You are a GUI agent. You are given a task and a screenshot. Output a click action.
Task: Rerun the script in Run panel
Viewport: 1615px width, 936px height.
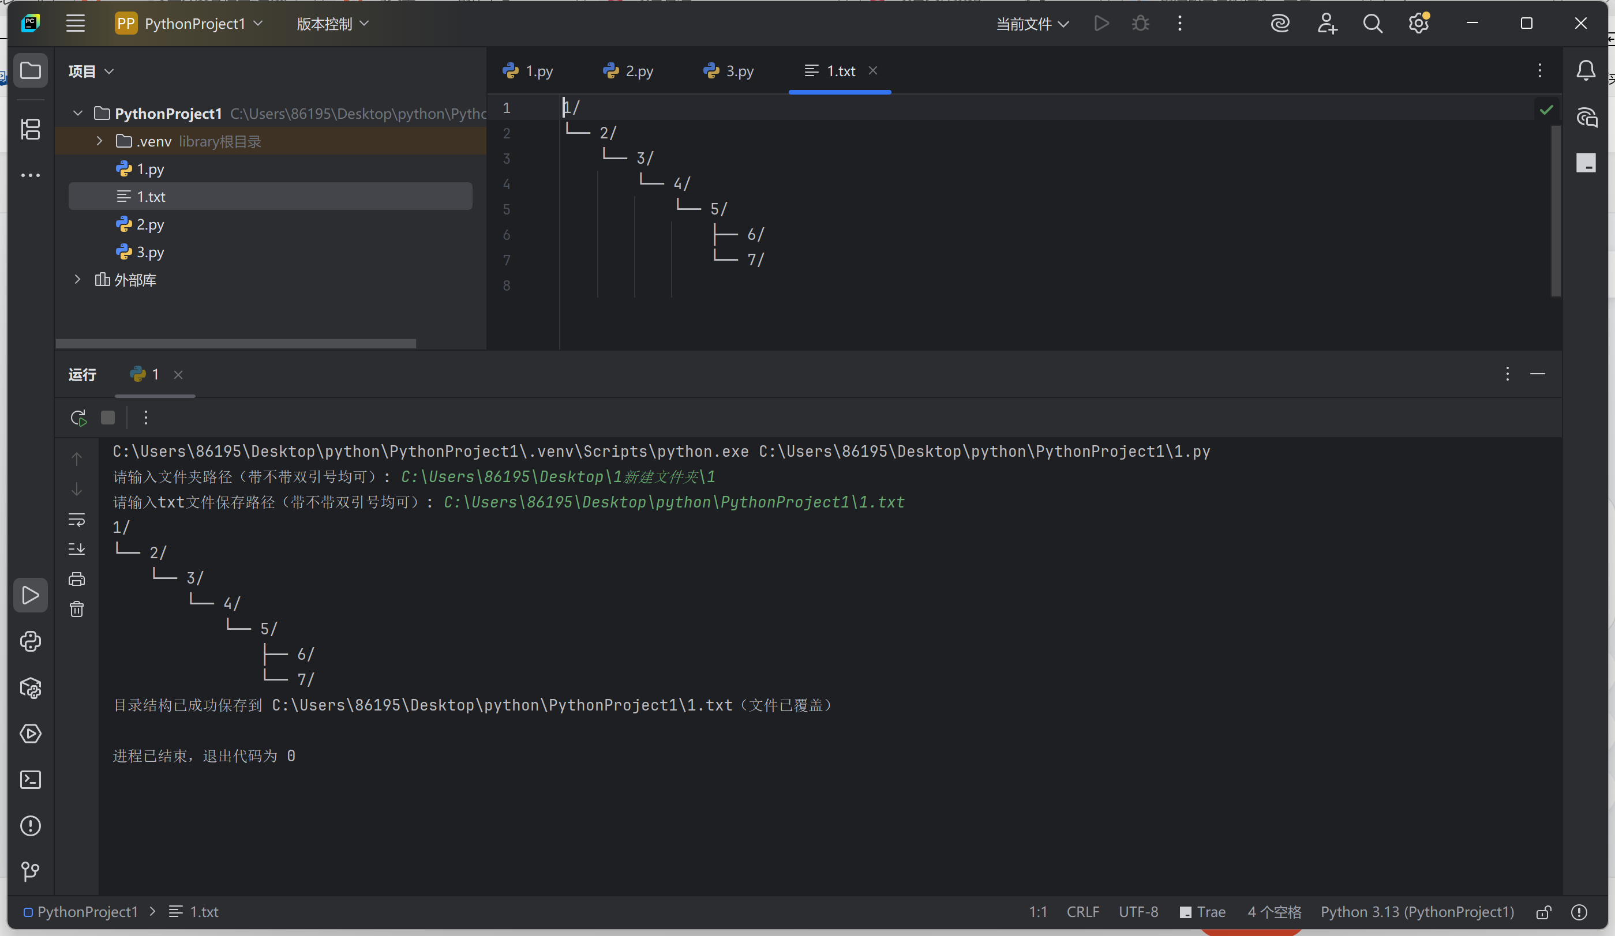tap(78, 418)
